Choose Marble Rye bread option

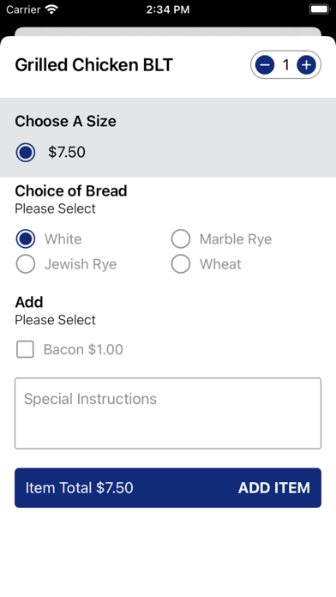click(181, 239)
